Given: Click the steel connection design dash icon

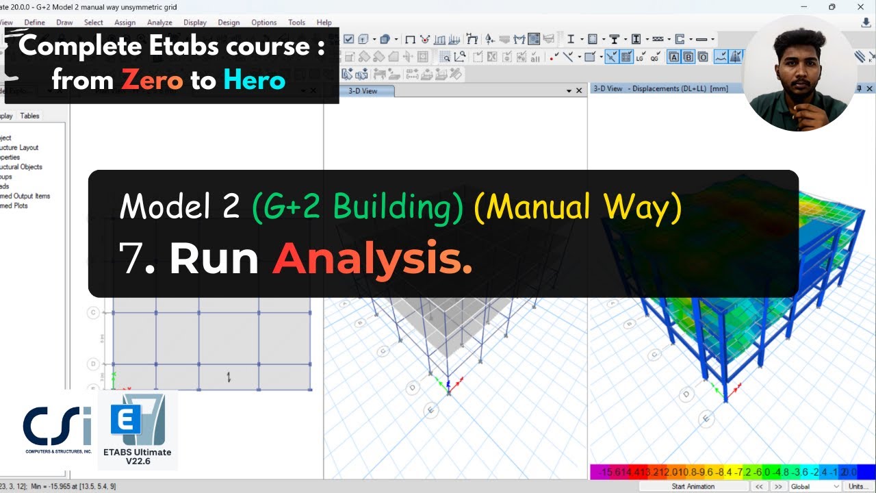Looking at the screenshot, I should [701, 39].
